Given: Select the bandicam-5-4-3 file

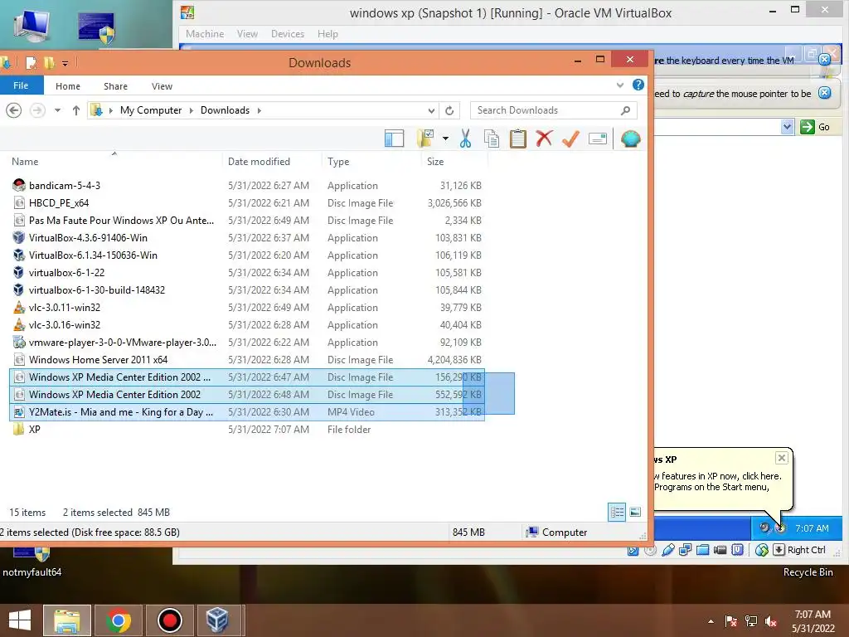Looking at the screenshot, I should 65,185.
